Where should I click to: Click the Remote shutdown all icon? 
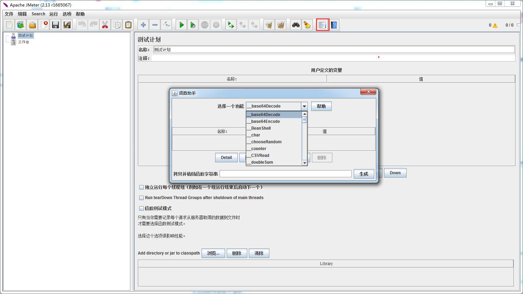point(254,25)
